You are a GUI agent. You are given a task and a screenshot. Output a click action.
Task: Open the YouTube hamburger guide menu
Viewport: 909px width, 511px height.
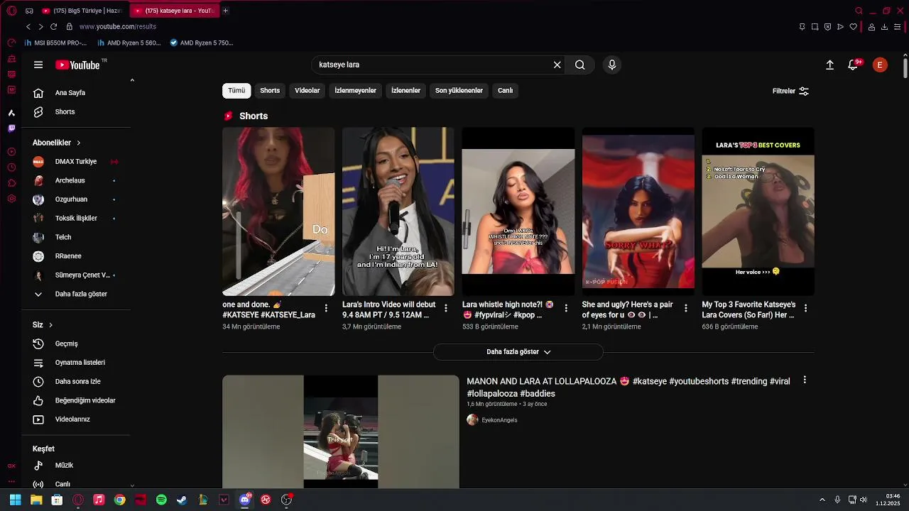tap(38, 65)
